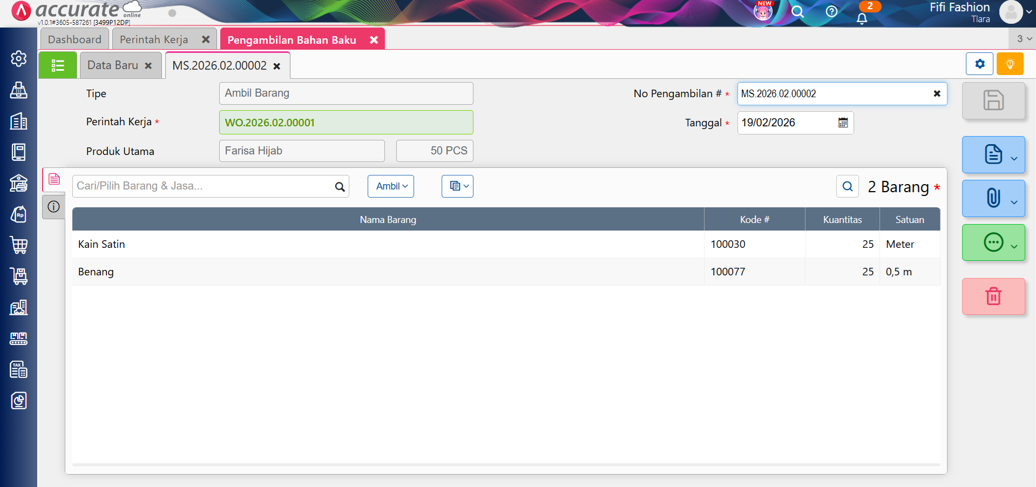Click the calendar icon beside Tanggal
Image resolution: width=1036 pixels, height=487 pixels.
(843, 123)
